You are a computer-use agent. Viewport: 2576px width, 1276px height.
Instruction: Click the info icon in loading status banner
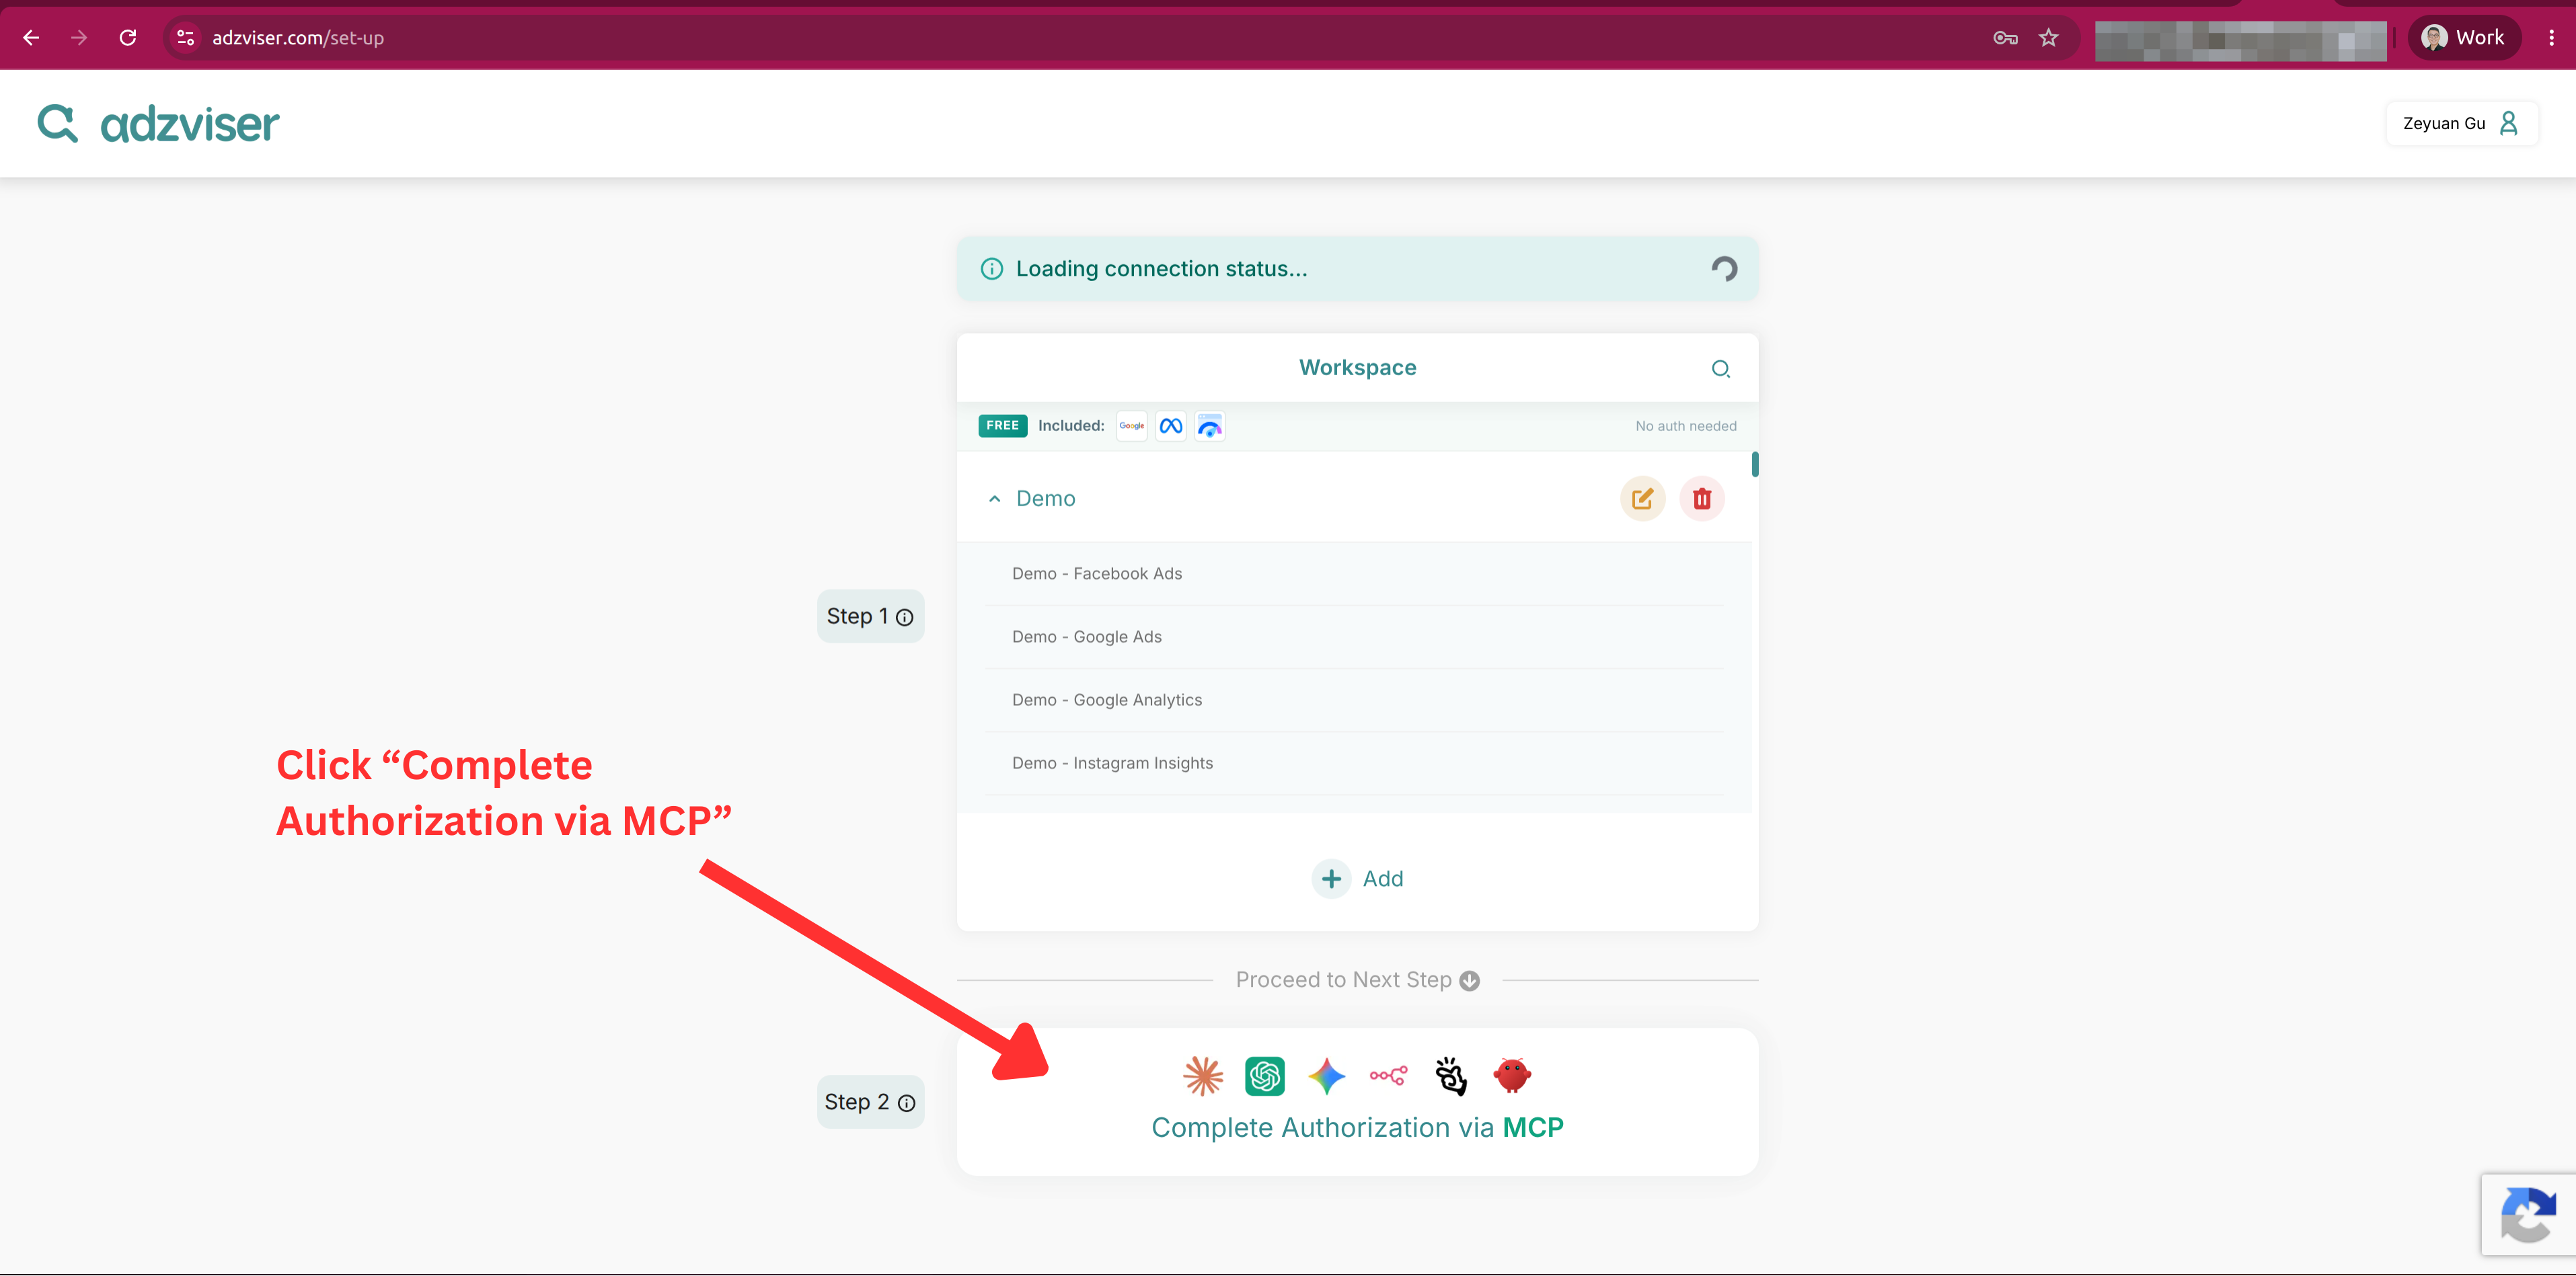[991, 269]
